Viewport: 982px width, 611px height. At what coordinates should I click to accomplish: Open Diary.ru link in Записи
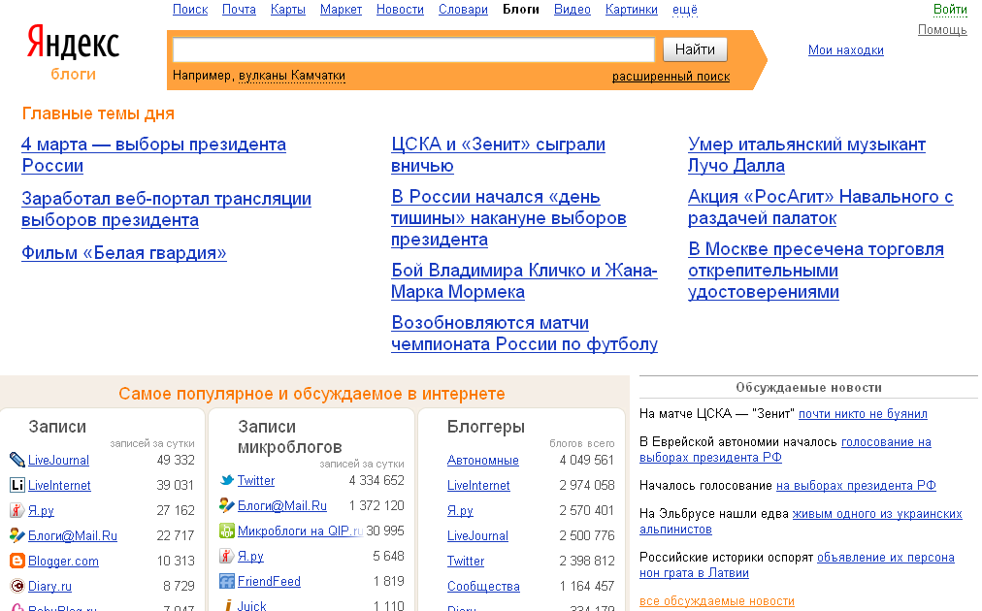[x=50, y=586]
